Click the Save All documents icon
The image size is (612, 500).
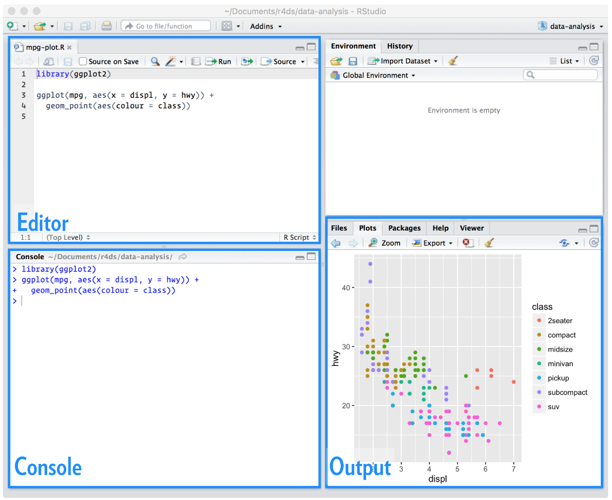[x=86, y=26]
